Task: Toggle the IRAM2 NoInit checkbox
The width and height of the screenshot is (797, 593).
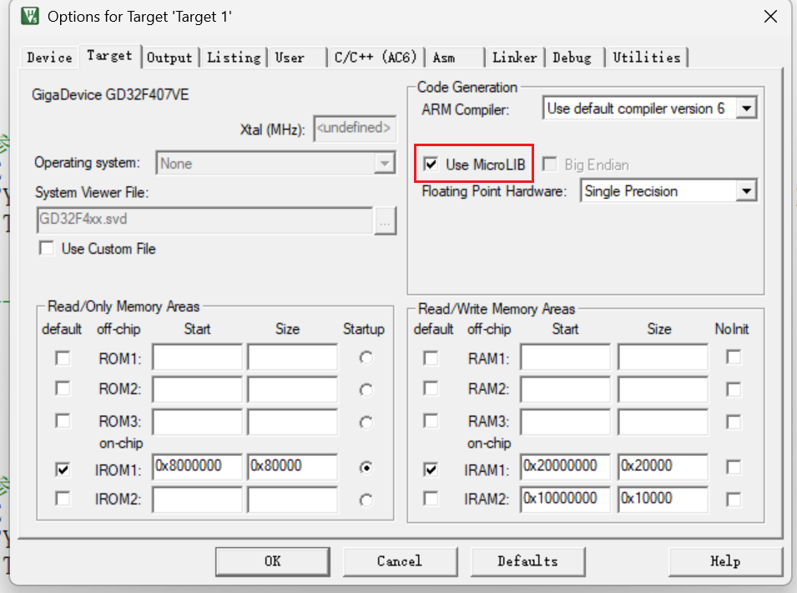Action: (x=734, y=499)
